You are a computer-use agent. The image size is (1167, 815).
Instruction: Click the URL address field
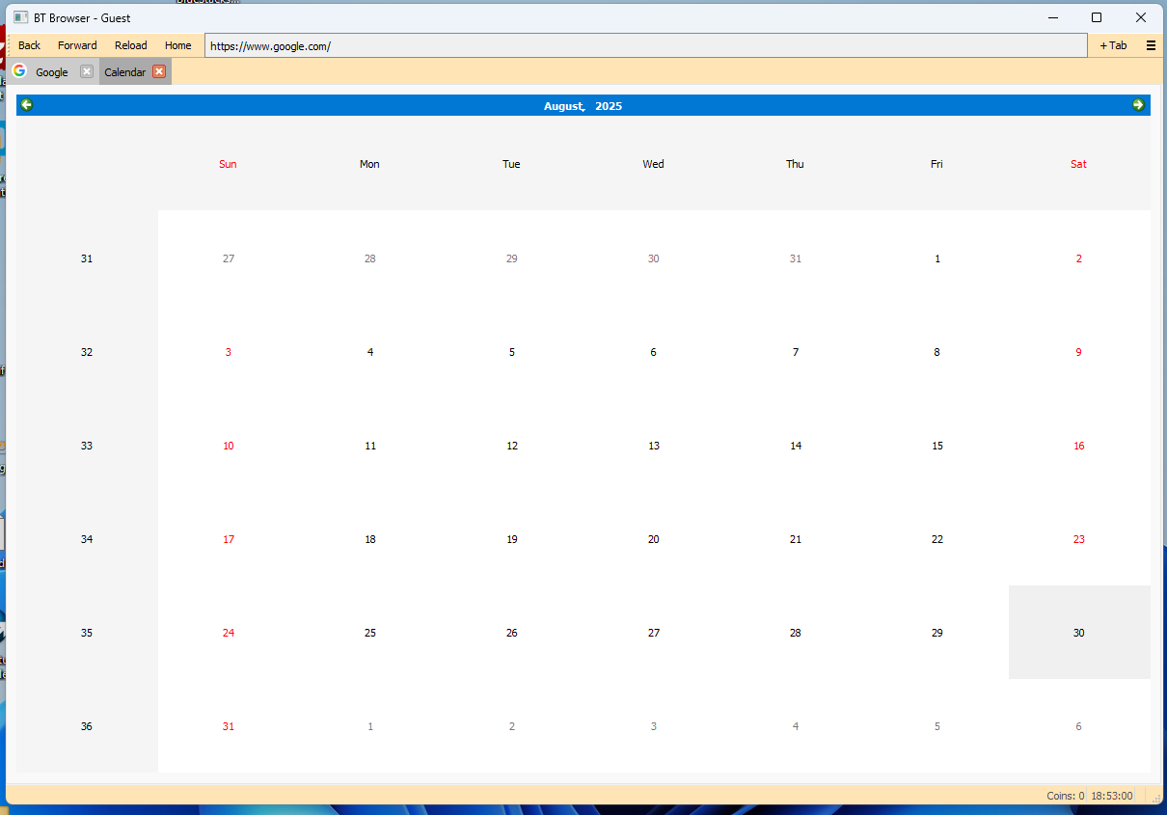tap(645, 45)
